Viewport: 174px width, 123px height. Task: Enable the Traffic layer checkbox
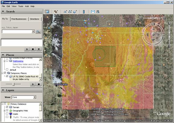coord(7,117)
